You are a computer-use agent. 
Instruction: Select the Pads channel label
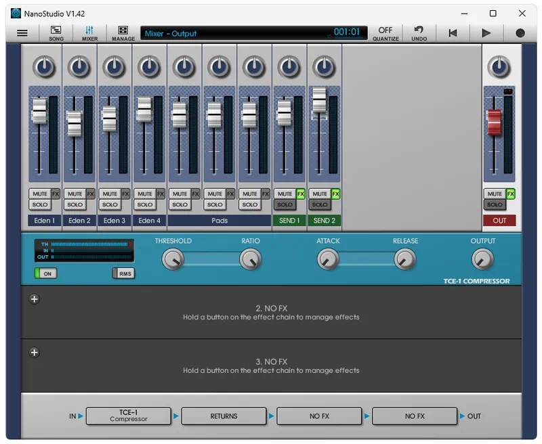point(219,220)
